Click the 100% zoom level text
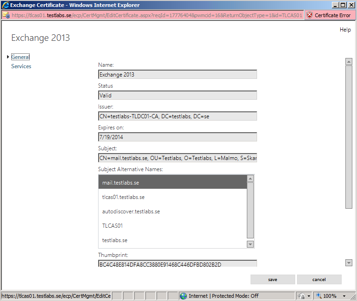This screenshot has width=357, height=301. click(330, 296)
